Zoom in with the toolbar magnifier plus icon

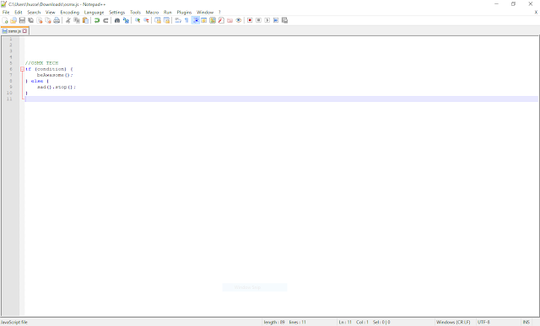point(138,20)
